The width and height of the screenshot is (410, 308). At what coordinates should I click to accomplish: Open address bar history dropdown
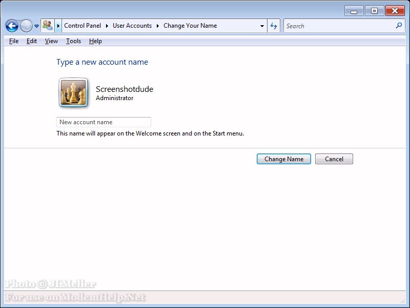click(262, 26)
